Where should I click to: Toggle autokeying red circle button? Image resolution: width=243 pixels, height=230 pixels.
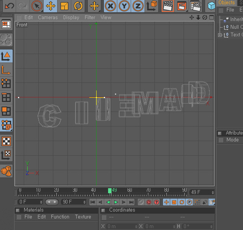[x=149, y=202]
